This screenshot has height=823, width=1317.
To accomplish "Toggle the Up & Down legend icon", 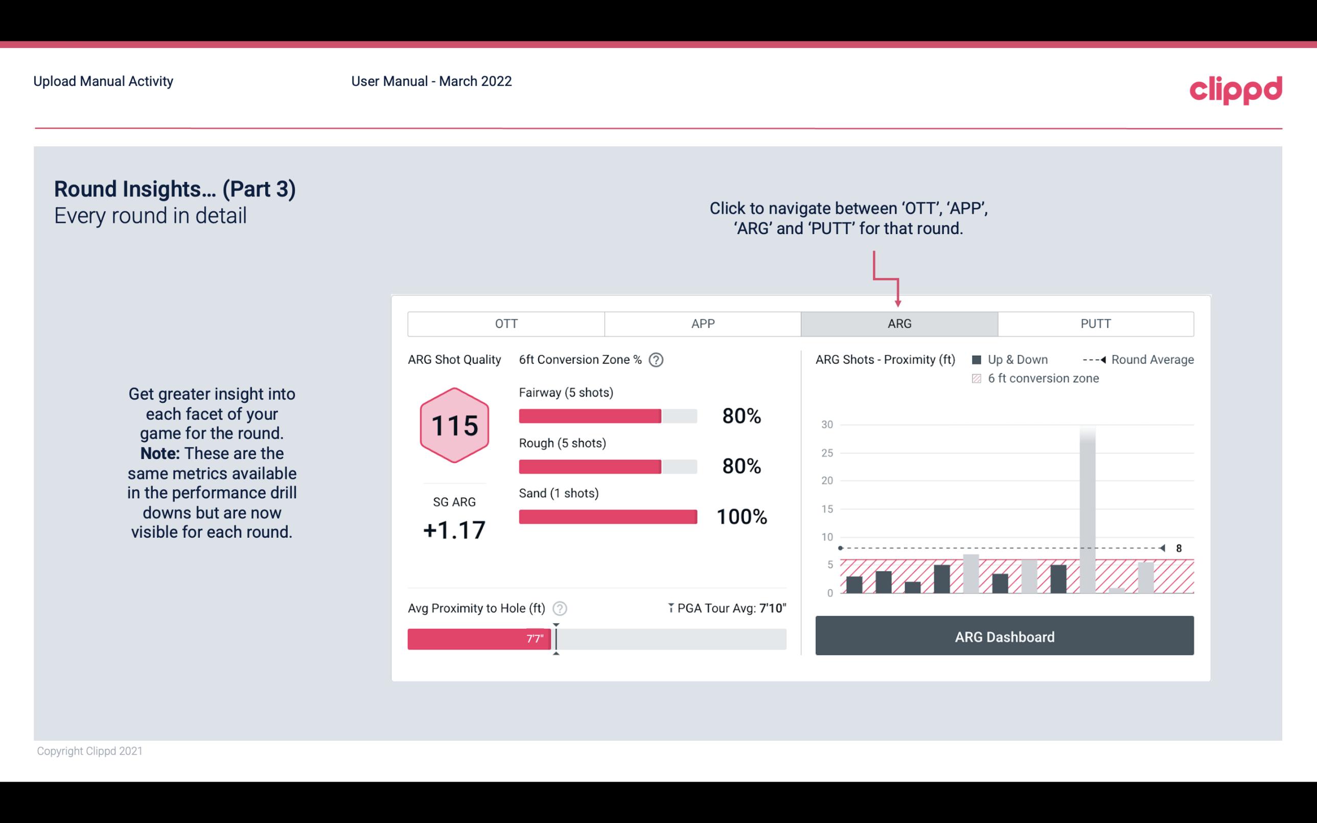I will pyautogui.click(x=977, y=359).
